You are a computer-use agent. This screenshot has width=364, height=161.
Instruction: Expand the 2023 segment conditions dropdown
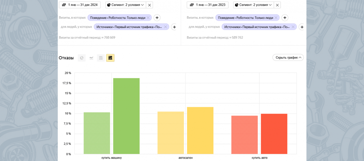(x=253, y=5)
